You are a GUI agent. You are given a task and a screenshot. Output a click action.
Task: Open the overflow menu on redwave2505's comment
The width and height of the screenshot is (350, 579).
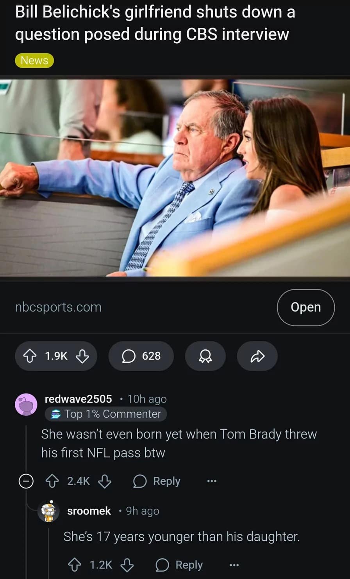point(211,481)
